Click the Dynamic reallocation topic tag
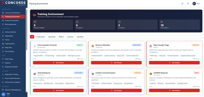Viewport: 204px width, 97px height. [x=133, y=56]
